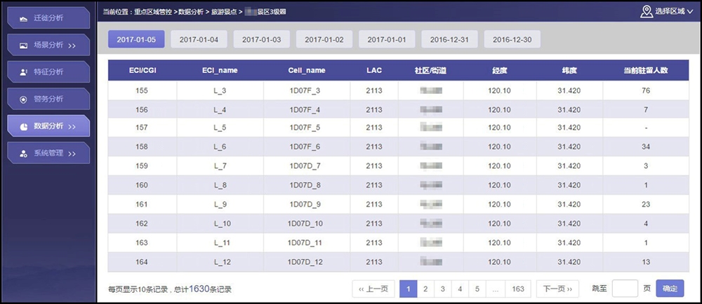Open the 2017-01-02 date tab
The image size is (702, 304).
pos(324,40)
